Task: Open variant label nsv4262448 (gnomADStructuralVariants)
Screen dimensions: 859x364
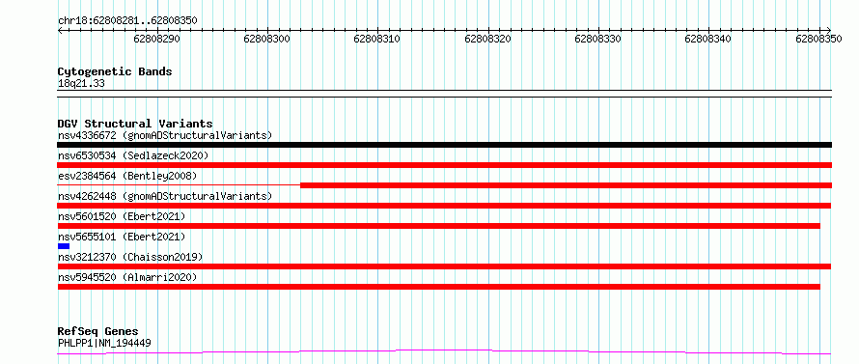Action: (165, 196)
